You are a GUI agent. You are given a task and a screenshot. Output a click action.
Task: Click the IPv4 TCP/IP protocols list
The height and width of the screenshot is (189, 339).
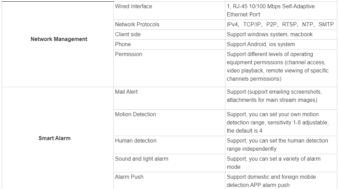pos(280,25)
